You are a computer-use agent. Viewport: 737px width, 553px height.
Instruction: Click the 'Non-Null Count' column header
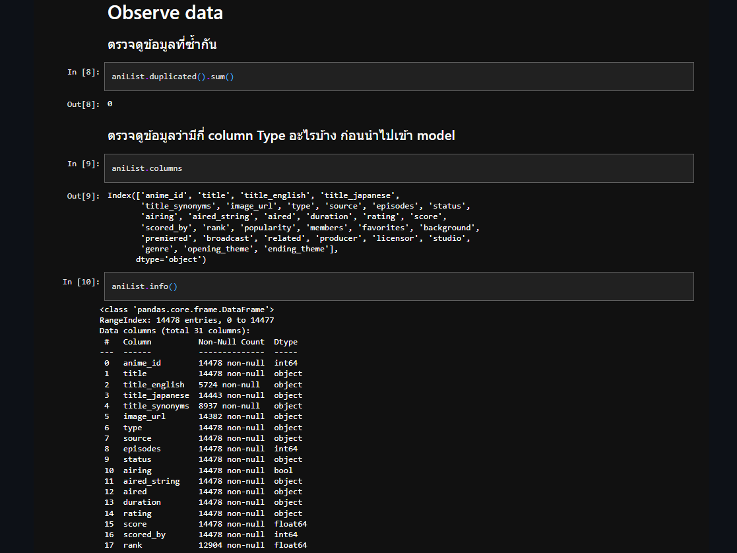point(231,342)
